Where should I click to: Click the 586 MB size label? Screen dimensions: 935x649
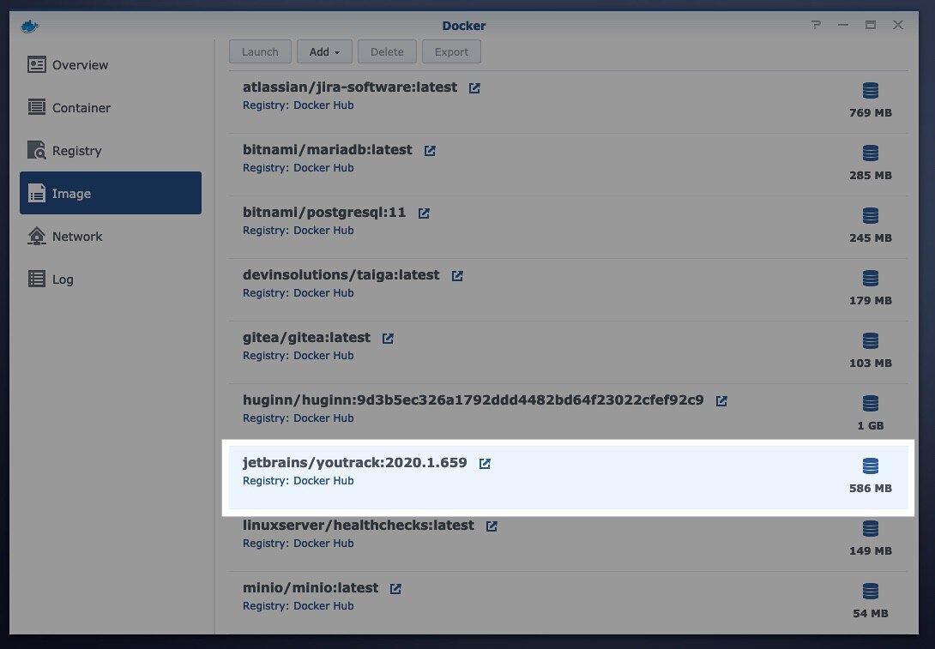[871, 488]
